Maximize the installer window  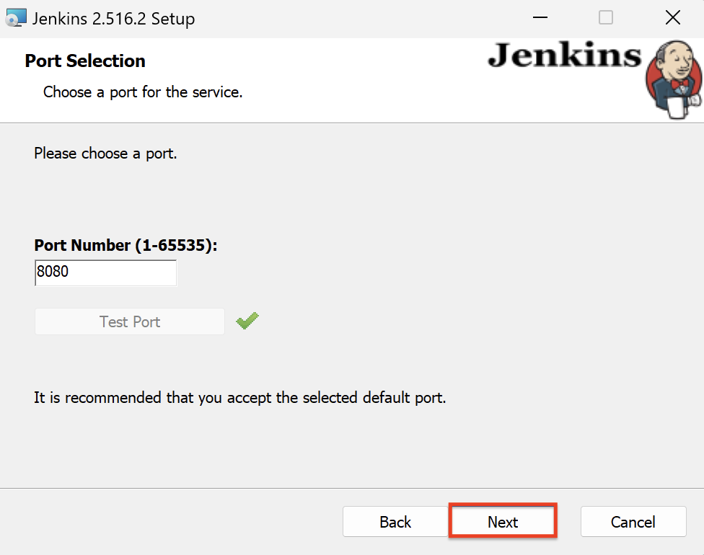[606, 17]
